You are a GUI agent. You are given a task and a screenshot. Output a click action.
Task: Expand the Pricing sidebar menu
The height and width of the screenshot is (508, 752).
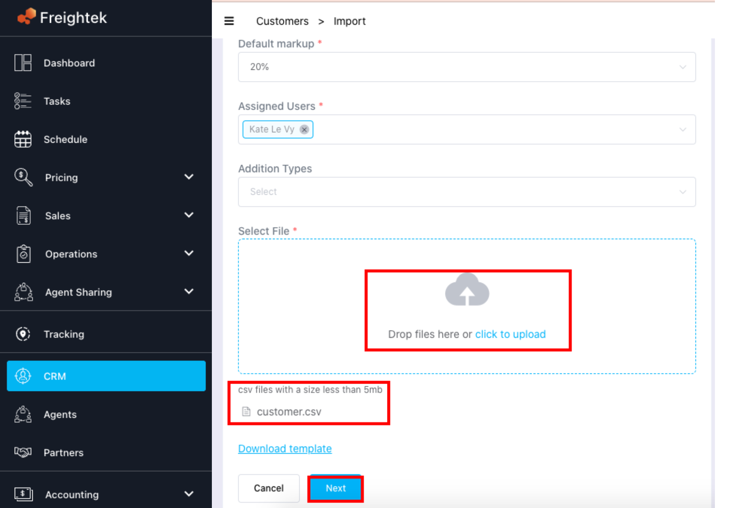click(189, 177)
